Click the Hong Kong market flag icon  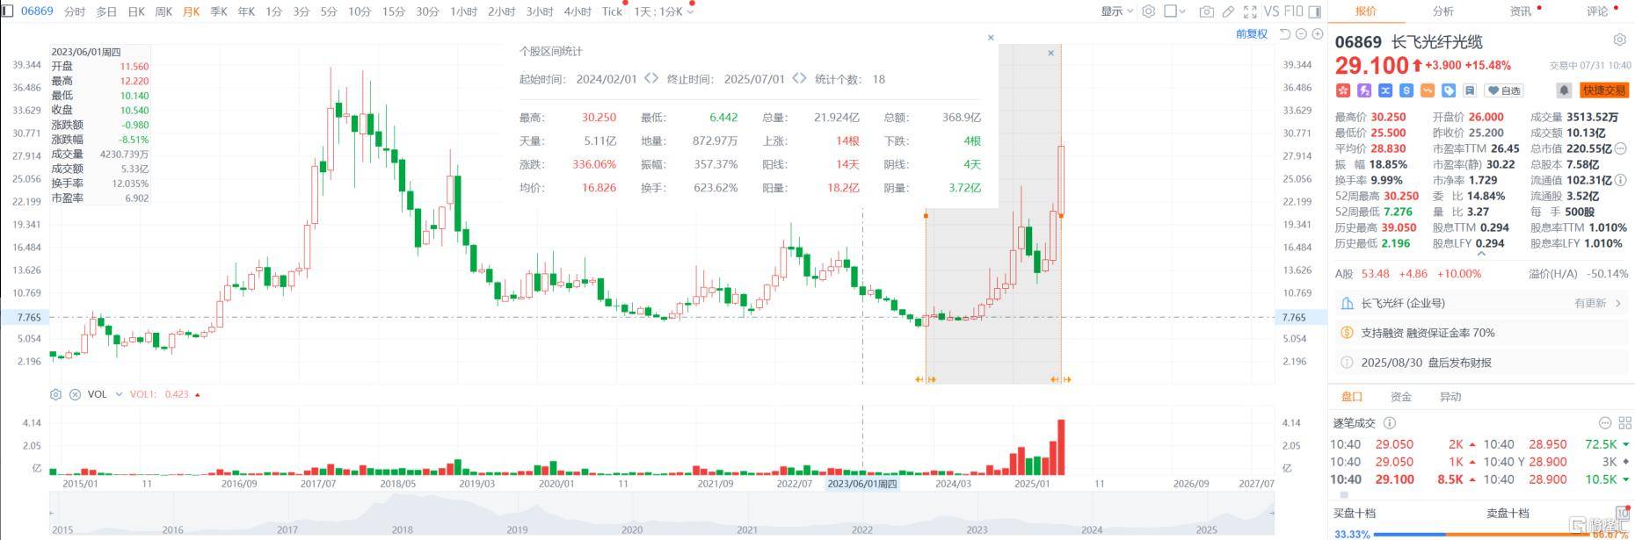1342,90
